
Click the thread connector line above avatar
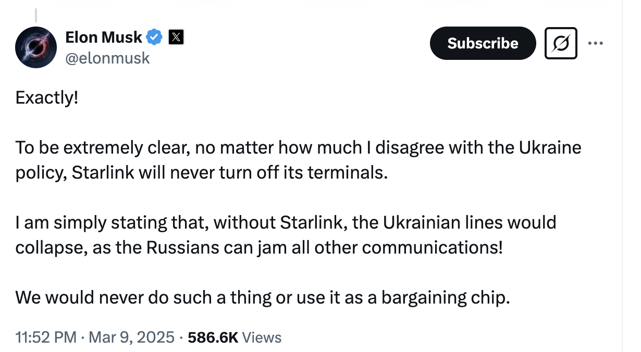36,15
